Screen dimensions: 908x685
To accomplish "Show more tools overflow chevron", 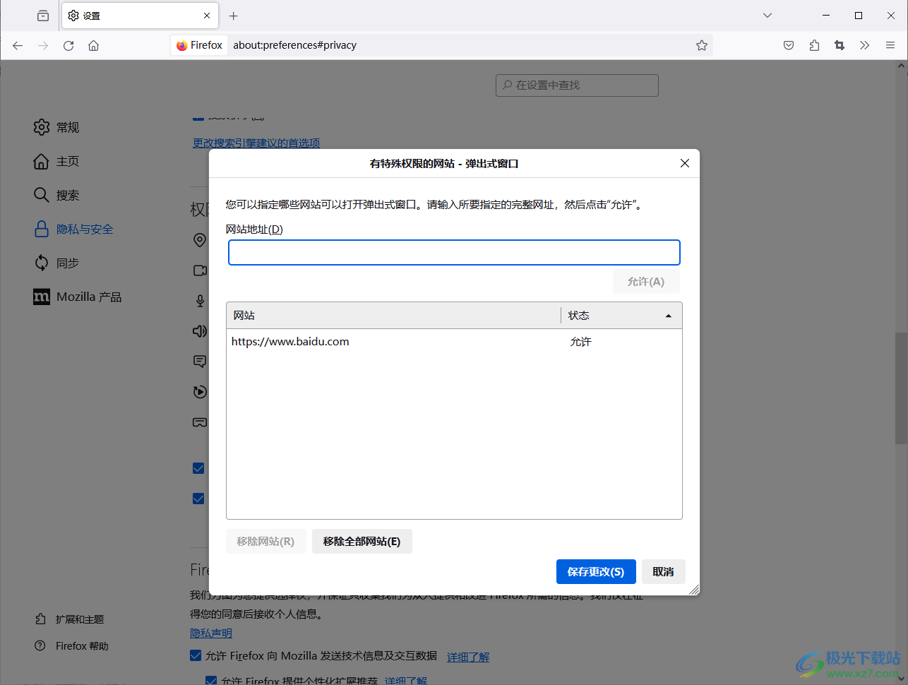I will (865, 45).
